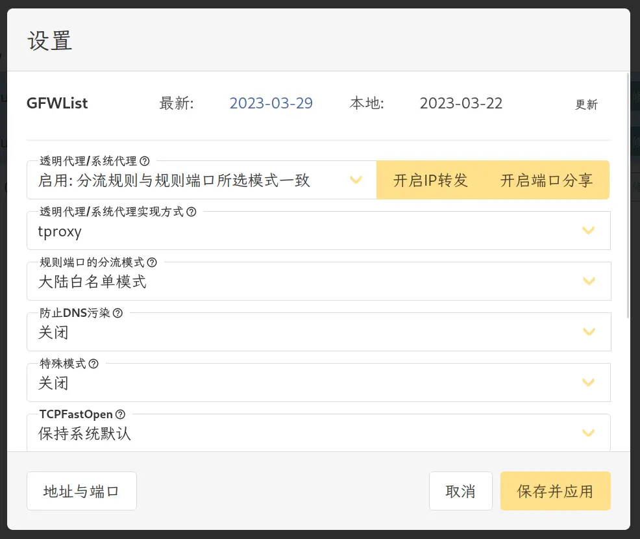The image size is (640, 539).
Task: Click help icon next to 特殊模式
Action: point(93,364)
